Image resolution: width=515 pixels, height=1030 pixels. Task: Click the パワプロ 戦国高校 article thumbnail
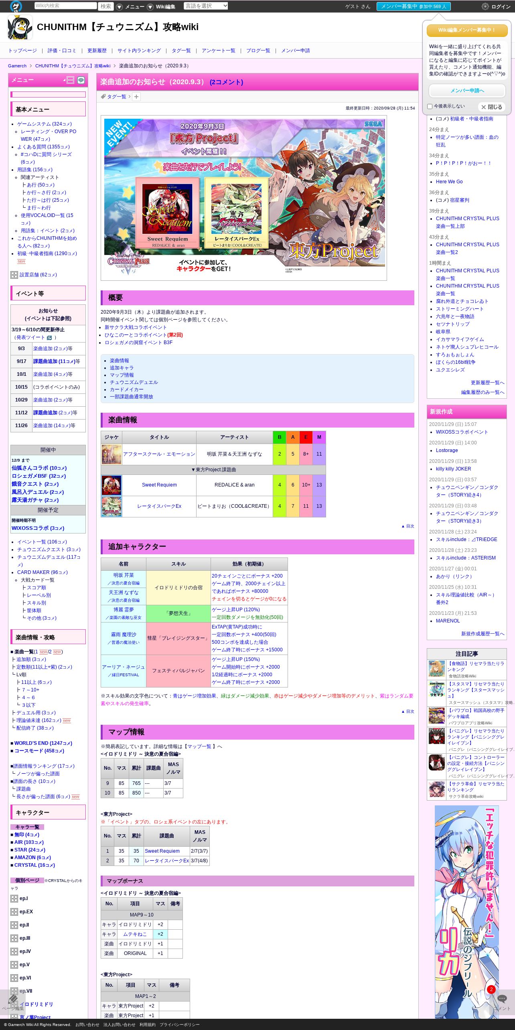point(437,716)
